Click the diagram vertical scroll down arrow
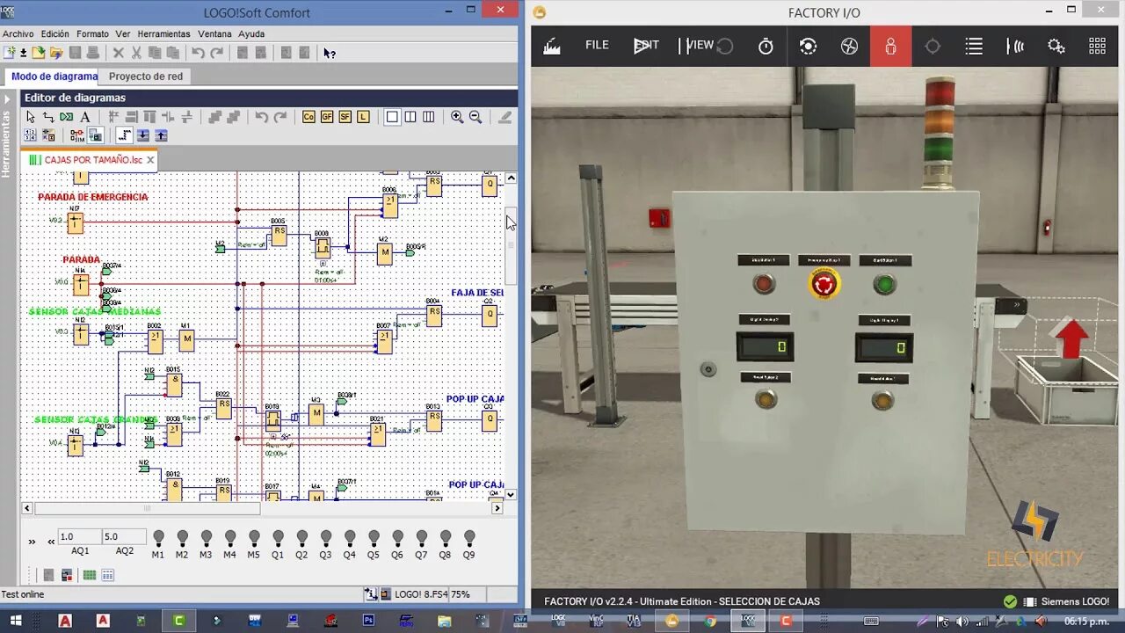This screenshot has height=633, width=1125. (x=511, y=495)
